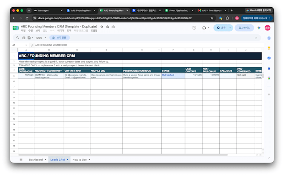284x176 pixels.
Task: Click the search magnifier in toolbar
Action: [x=18, y=38]
